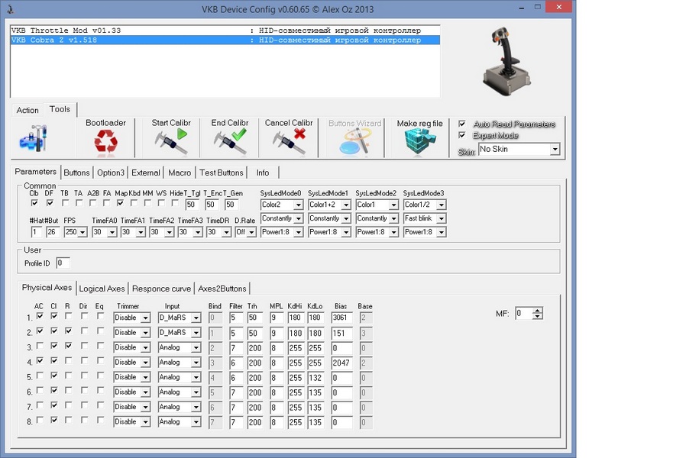Open the Skin dropdown showing No Skin
The width and height of the screenshot is (686, 458).
point(519,149)
